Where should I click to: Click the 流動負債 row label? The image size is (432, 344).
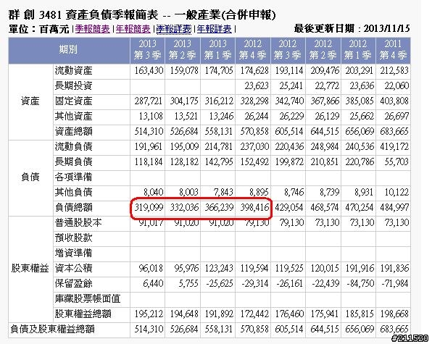(73, 146)
